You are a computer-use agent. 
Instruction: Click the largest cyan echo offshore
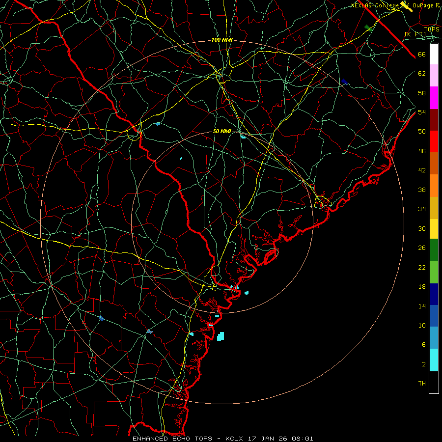pyautogui.click(x=221, y=336)
